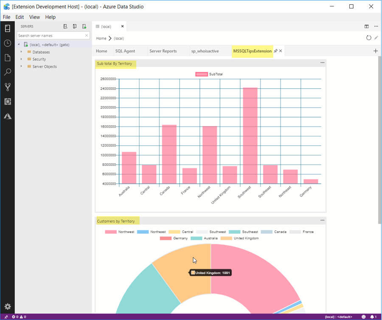Click Show Active Connections icon
382x320 pixels.
(84, 26)
